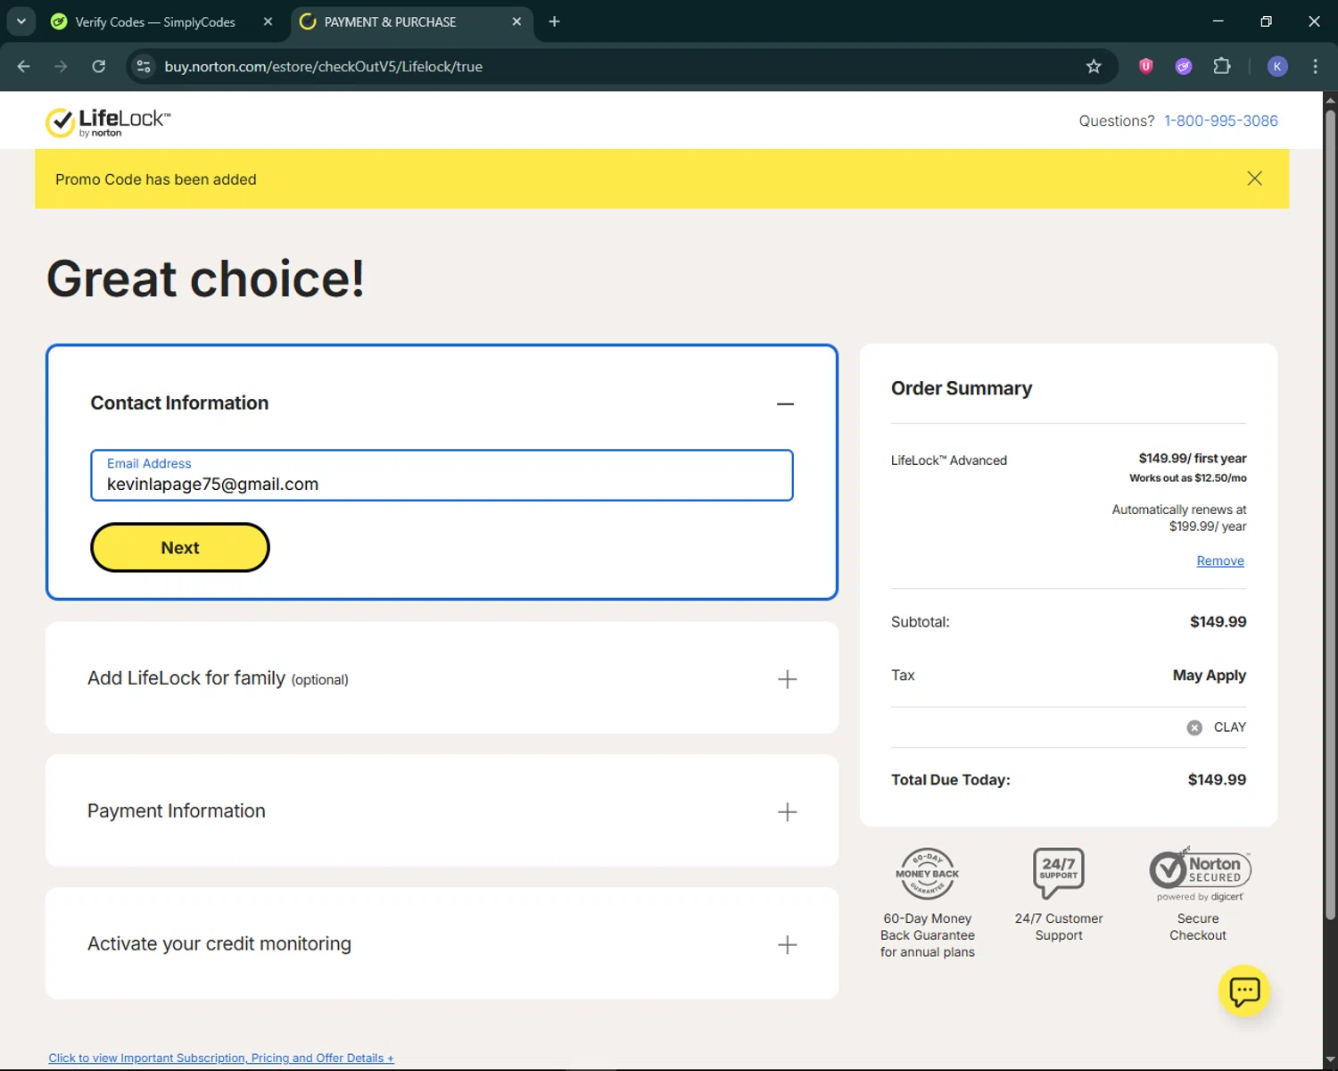Open the red shield extension
Image resolution: width=1338 pixels, height=1071 pixels.
pyautogui.click(x=1146, y=66)
